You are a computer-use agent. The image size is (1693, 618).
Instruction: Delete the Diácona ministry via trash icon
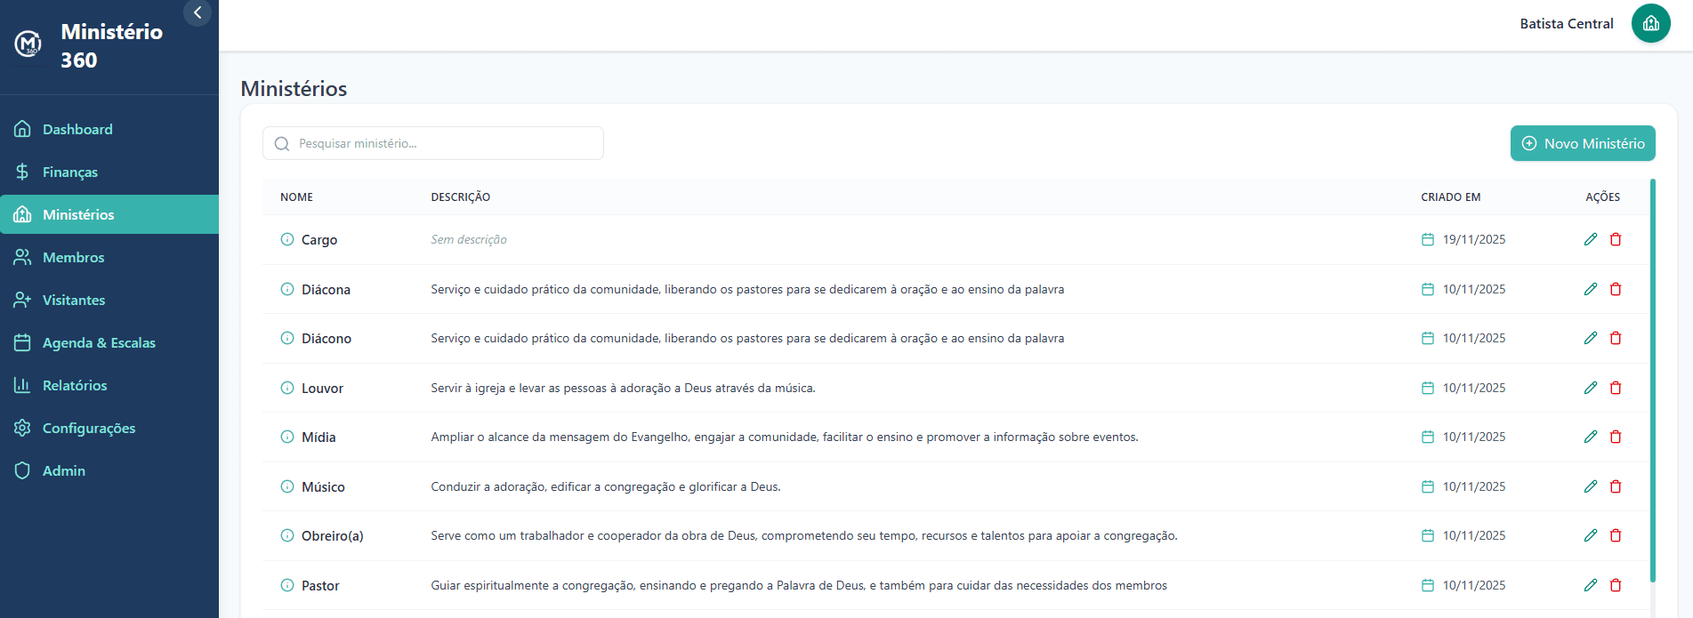coord(1616,289)
